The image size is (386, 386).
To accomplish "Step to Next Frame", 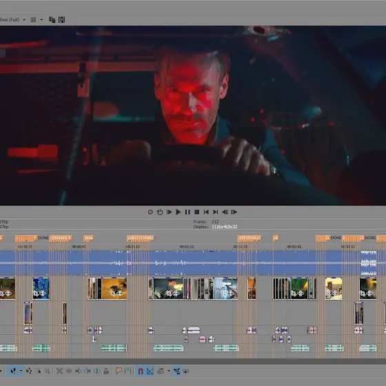I will pos(234,212).
